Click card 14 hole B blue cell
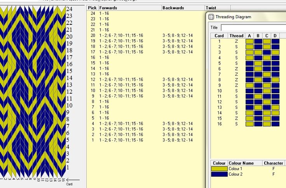The width and height of the screenshot is (286, 188). [x=258, y=113]
